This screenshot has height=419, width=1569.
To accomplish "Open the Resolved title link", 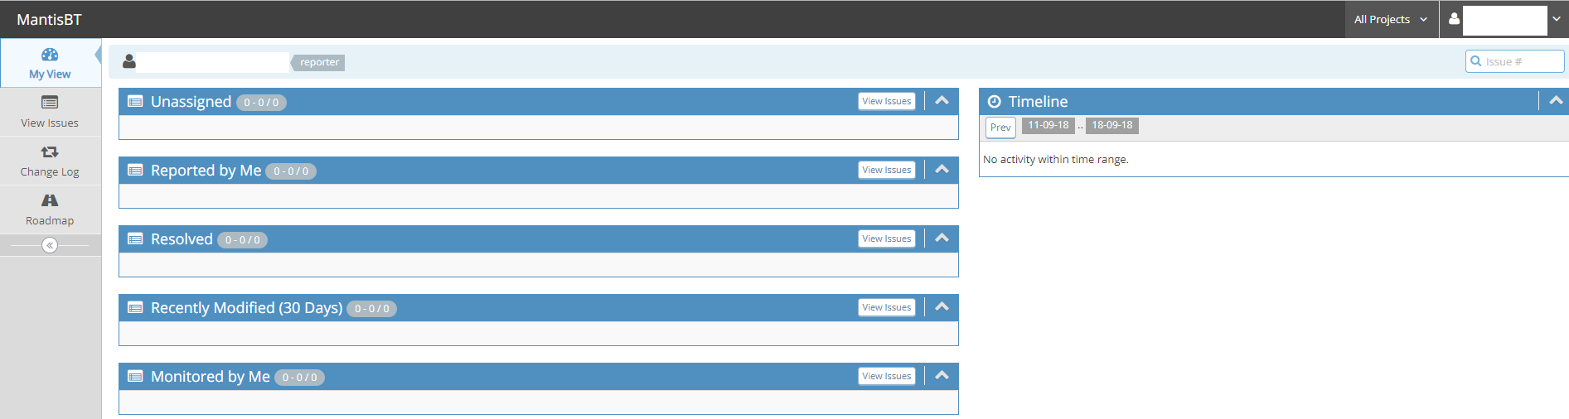I will (x=182, y=238).
